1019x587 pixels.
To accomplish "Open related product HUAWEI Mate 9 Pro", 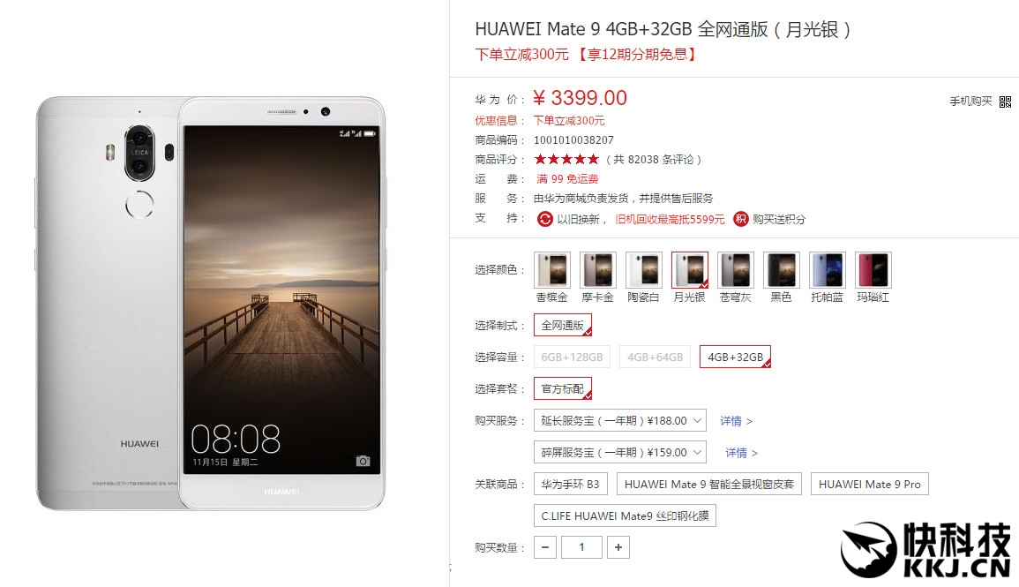I will (x=870, y=485).
